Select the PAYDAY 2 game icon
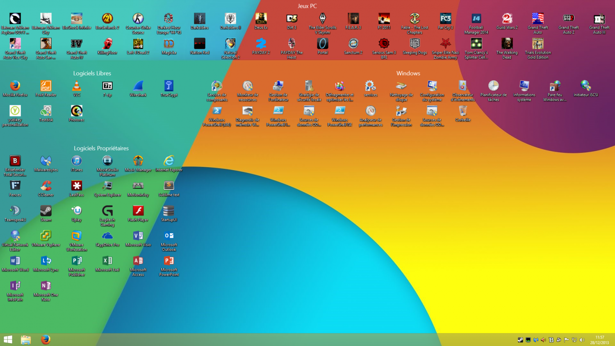 261,44
